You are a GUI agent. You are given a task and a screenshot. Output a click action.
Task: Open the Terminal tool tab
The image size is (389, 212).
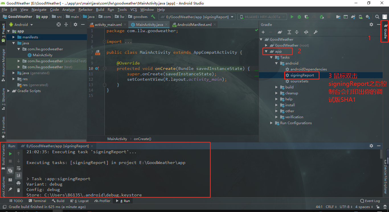(37, 201)
